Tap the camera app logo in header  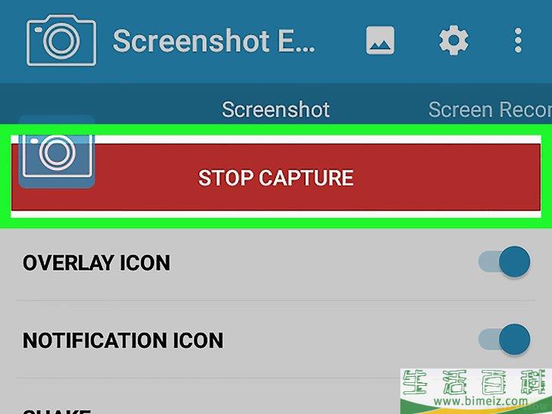61,40
